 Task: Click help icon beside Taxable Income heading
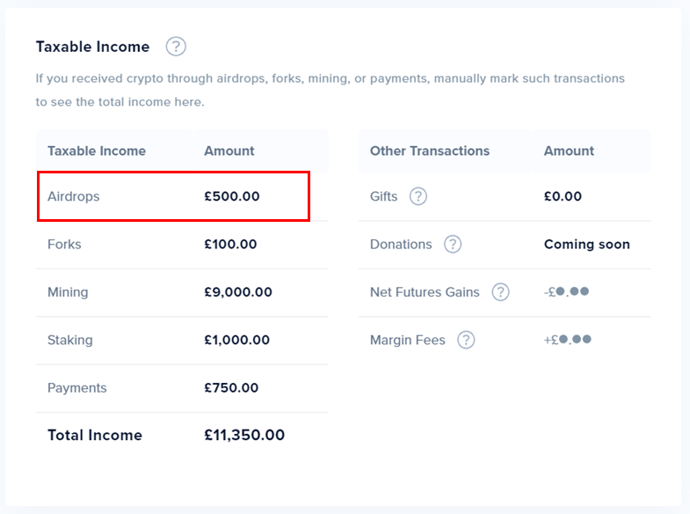tap(176, 47)
